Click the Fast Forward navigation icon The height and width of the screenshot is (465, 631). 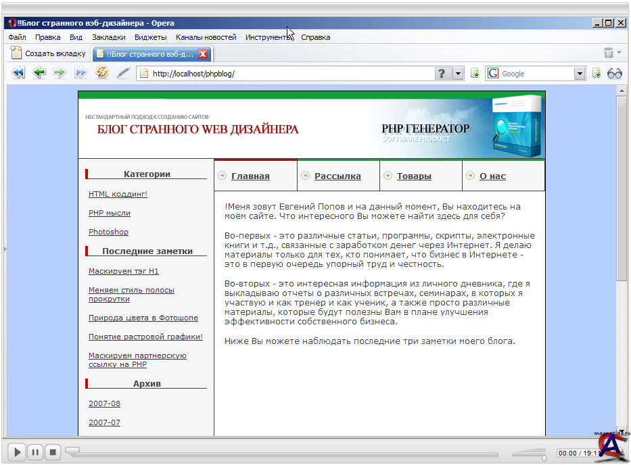tap(81, 73)
